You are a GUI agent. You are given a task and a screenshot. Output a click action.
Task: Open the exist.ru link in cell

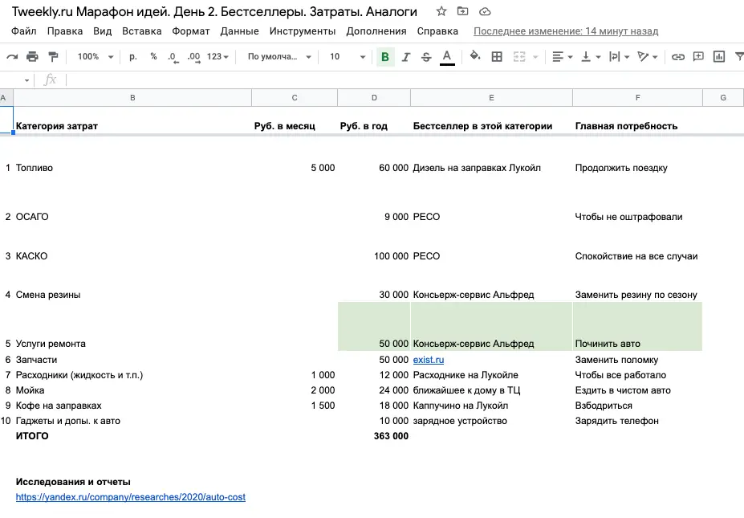[x=429, y=360]
